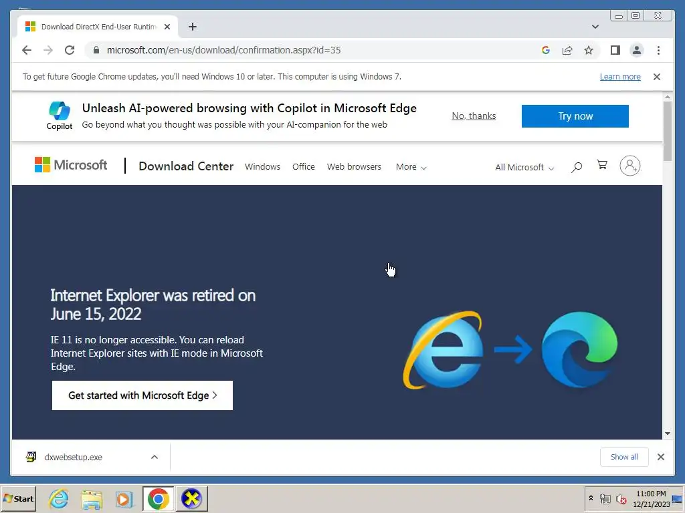The height and width of the screenshot is (513, 685).
Task: Open the muted volume tray icon
Action: (621, 498)
